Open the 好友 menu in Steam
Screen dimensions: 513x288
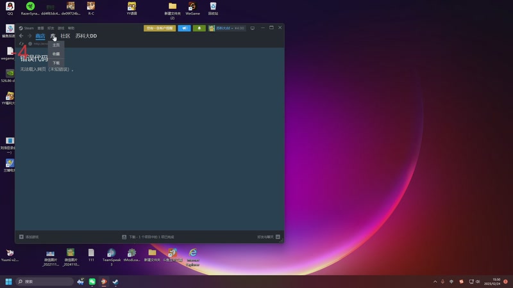pos(51,28)
